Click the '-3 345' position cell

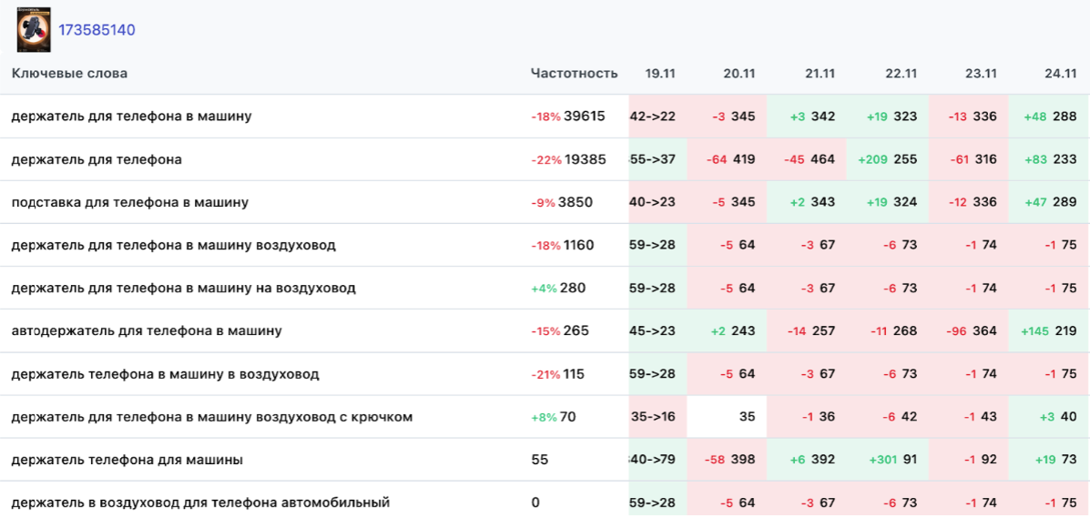(728, 117)
